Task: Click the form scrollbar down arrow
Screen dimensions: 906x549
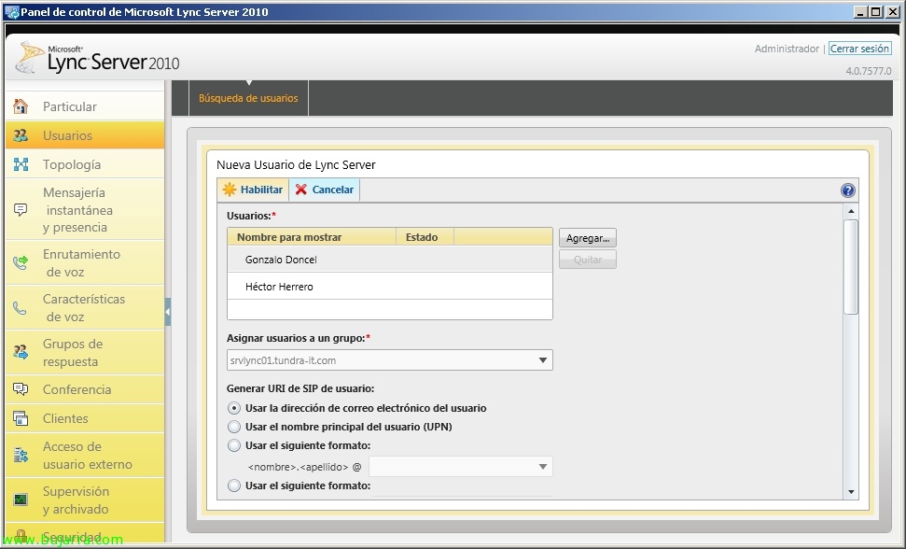Action: point(851,492)
